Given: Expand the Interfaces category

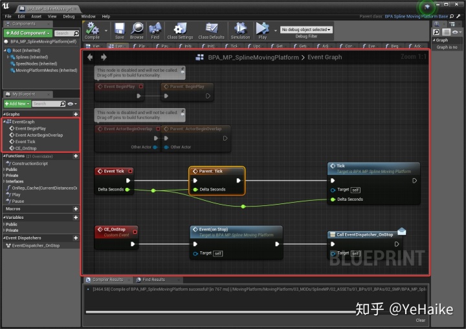Looking at the screenshot, I should pos(4,181).
